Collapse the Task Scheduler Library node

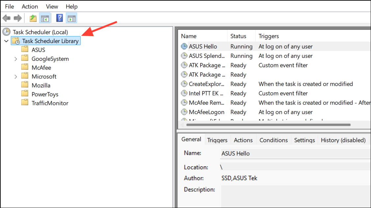tap(6, 41)
